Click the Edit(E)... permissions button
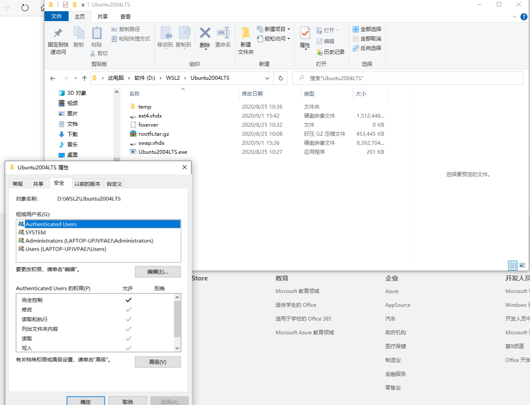The height and width of the screenshot is (405, 530). pos(158,272)
